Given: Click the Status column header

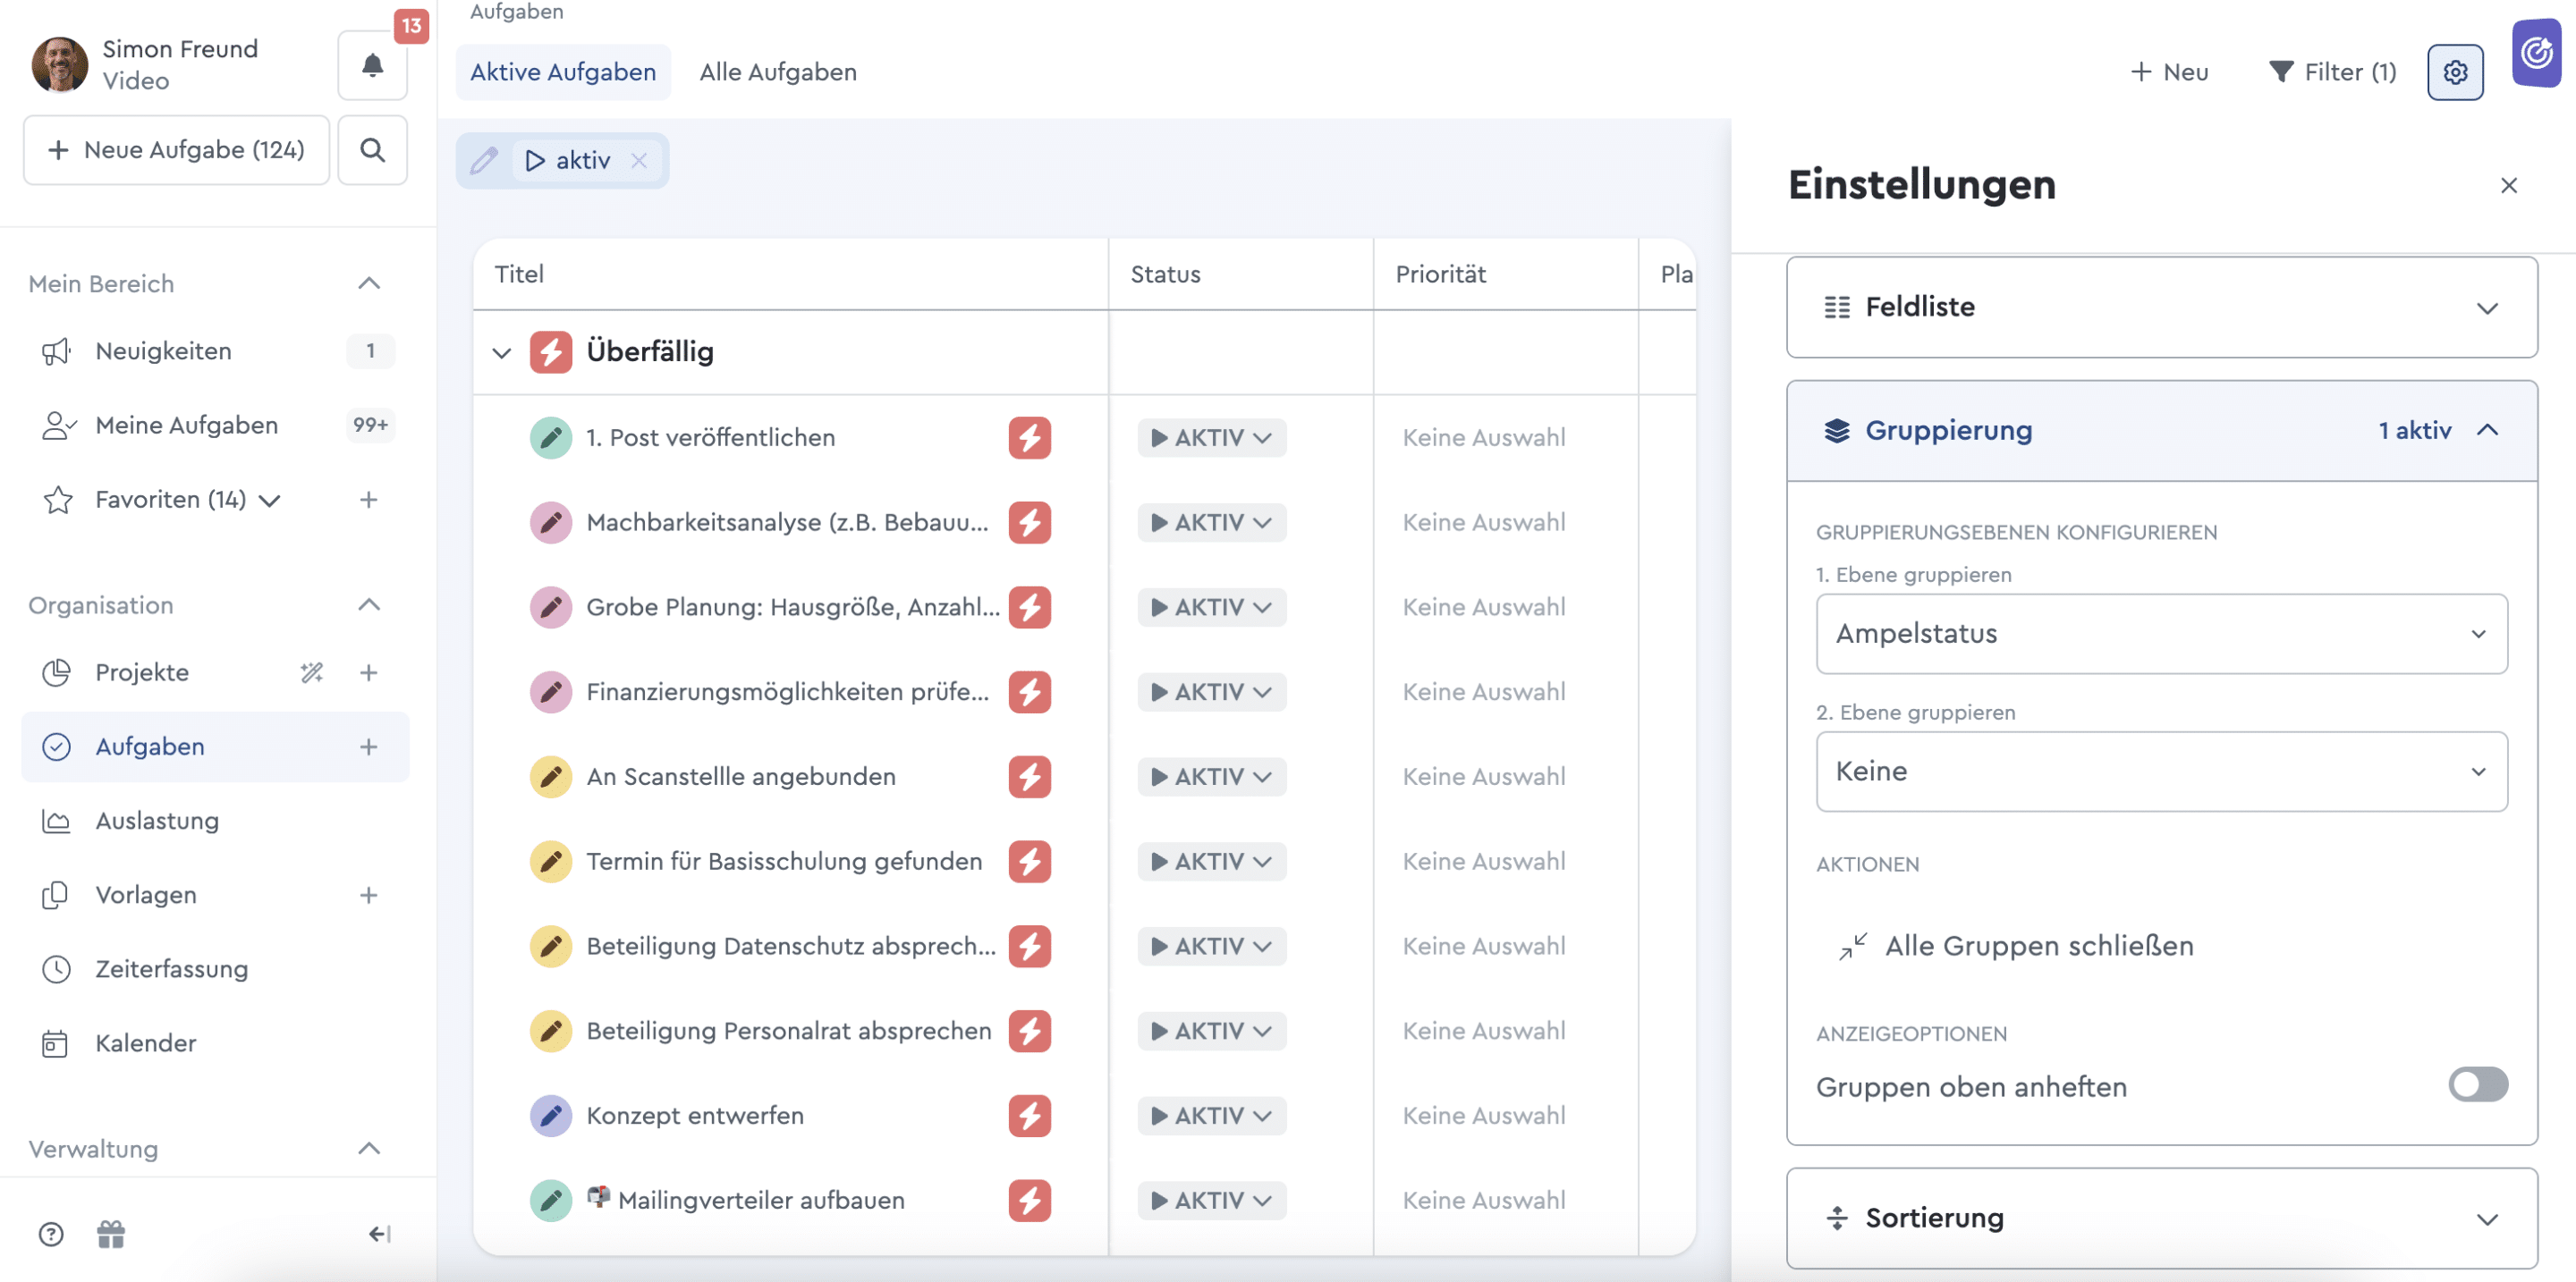Looking at the screenshot, I should (x=1165, y=274).
